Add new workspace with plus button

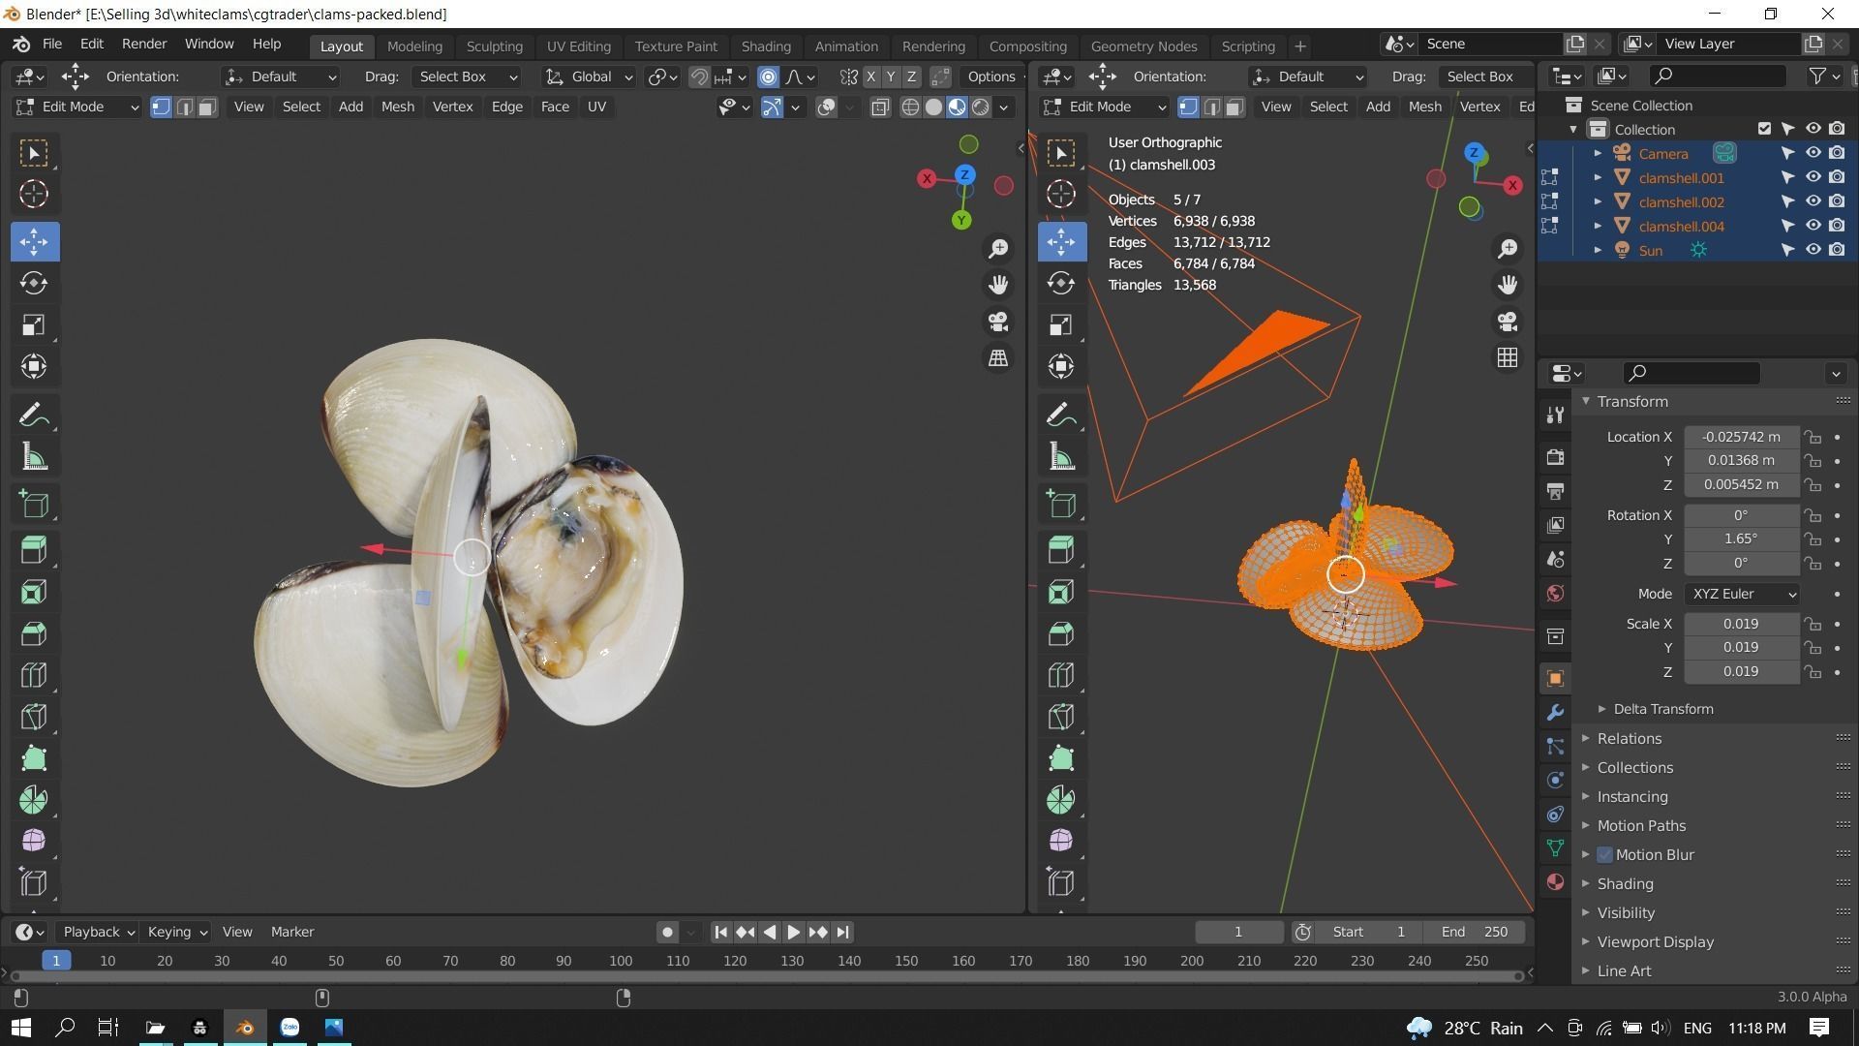coord(1300,46)
